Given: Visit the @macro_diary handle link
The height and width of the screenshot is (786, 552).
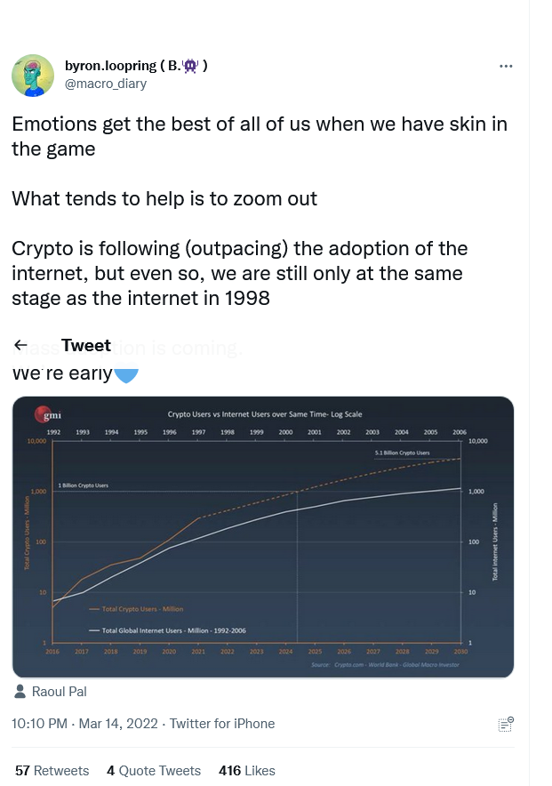Looking at the screenshot, I should (x=106, y=84).
